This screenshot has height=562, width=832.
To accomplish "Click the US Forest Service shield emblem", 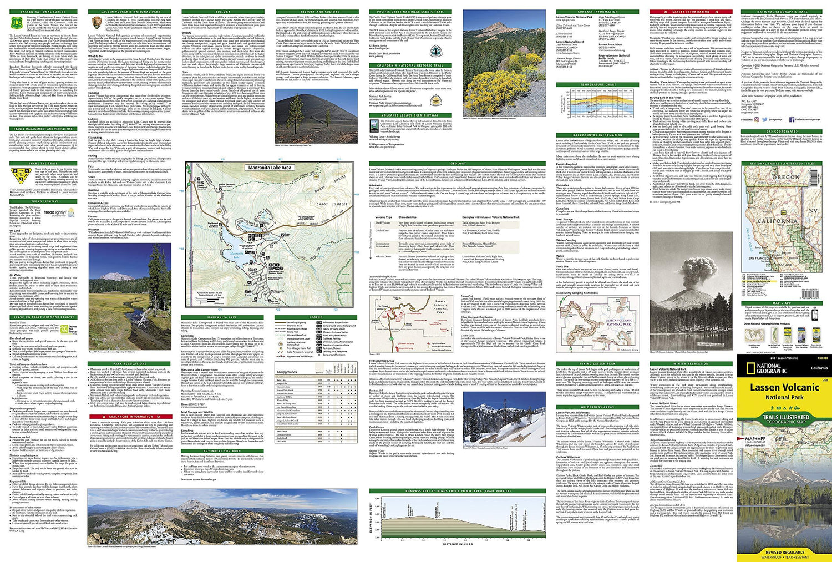I will click(x=17, y=23).
